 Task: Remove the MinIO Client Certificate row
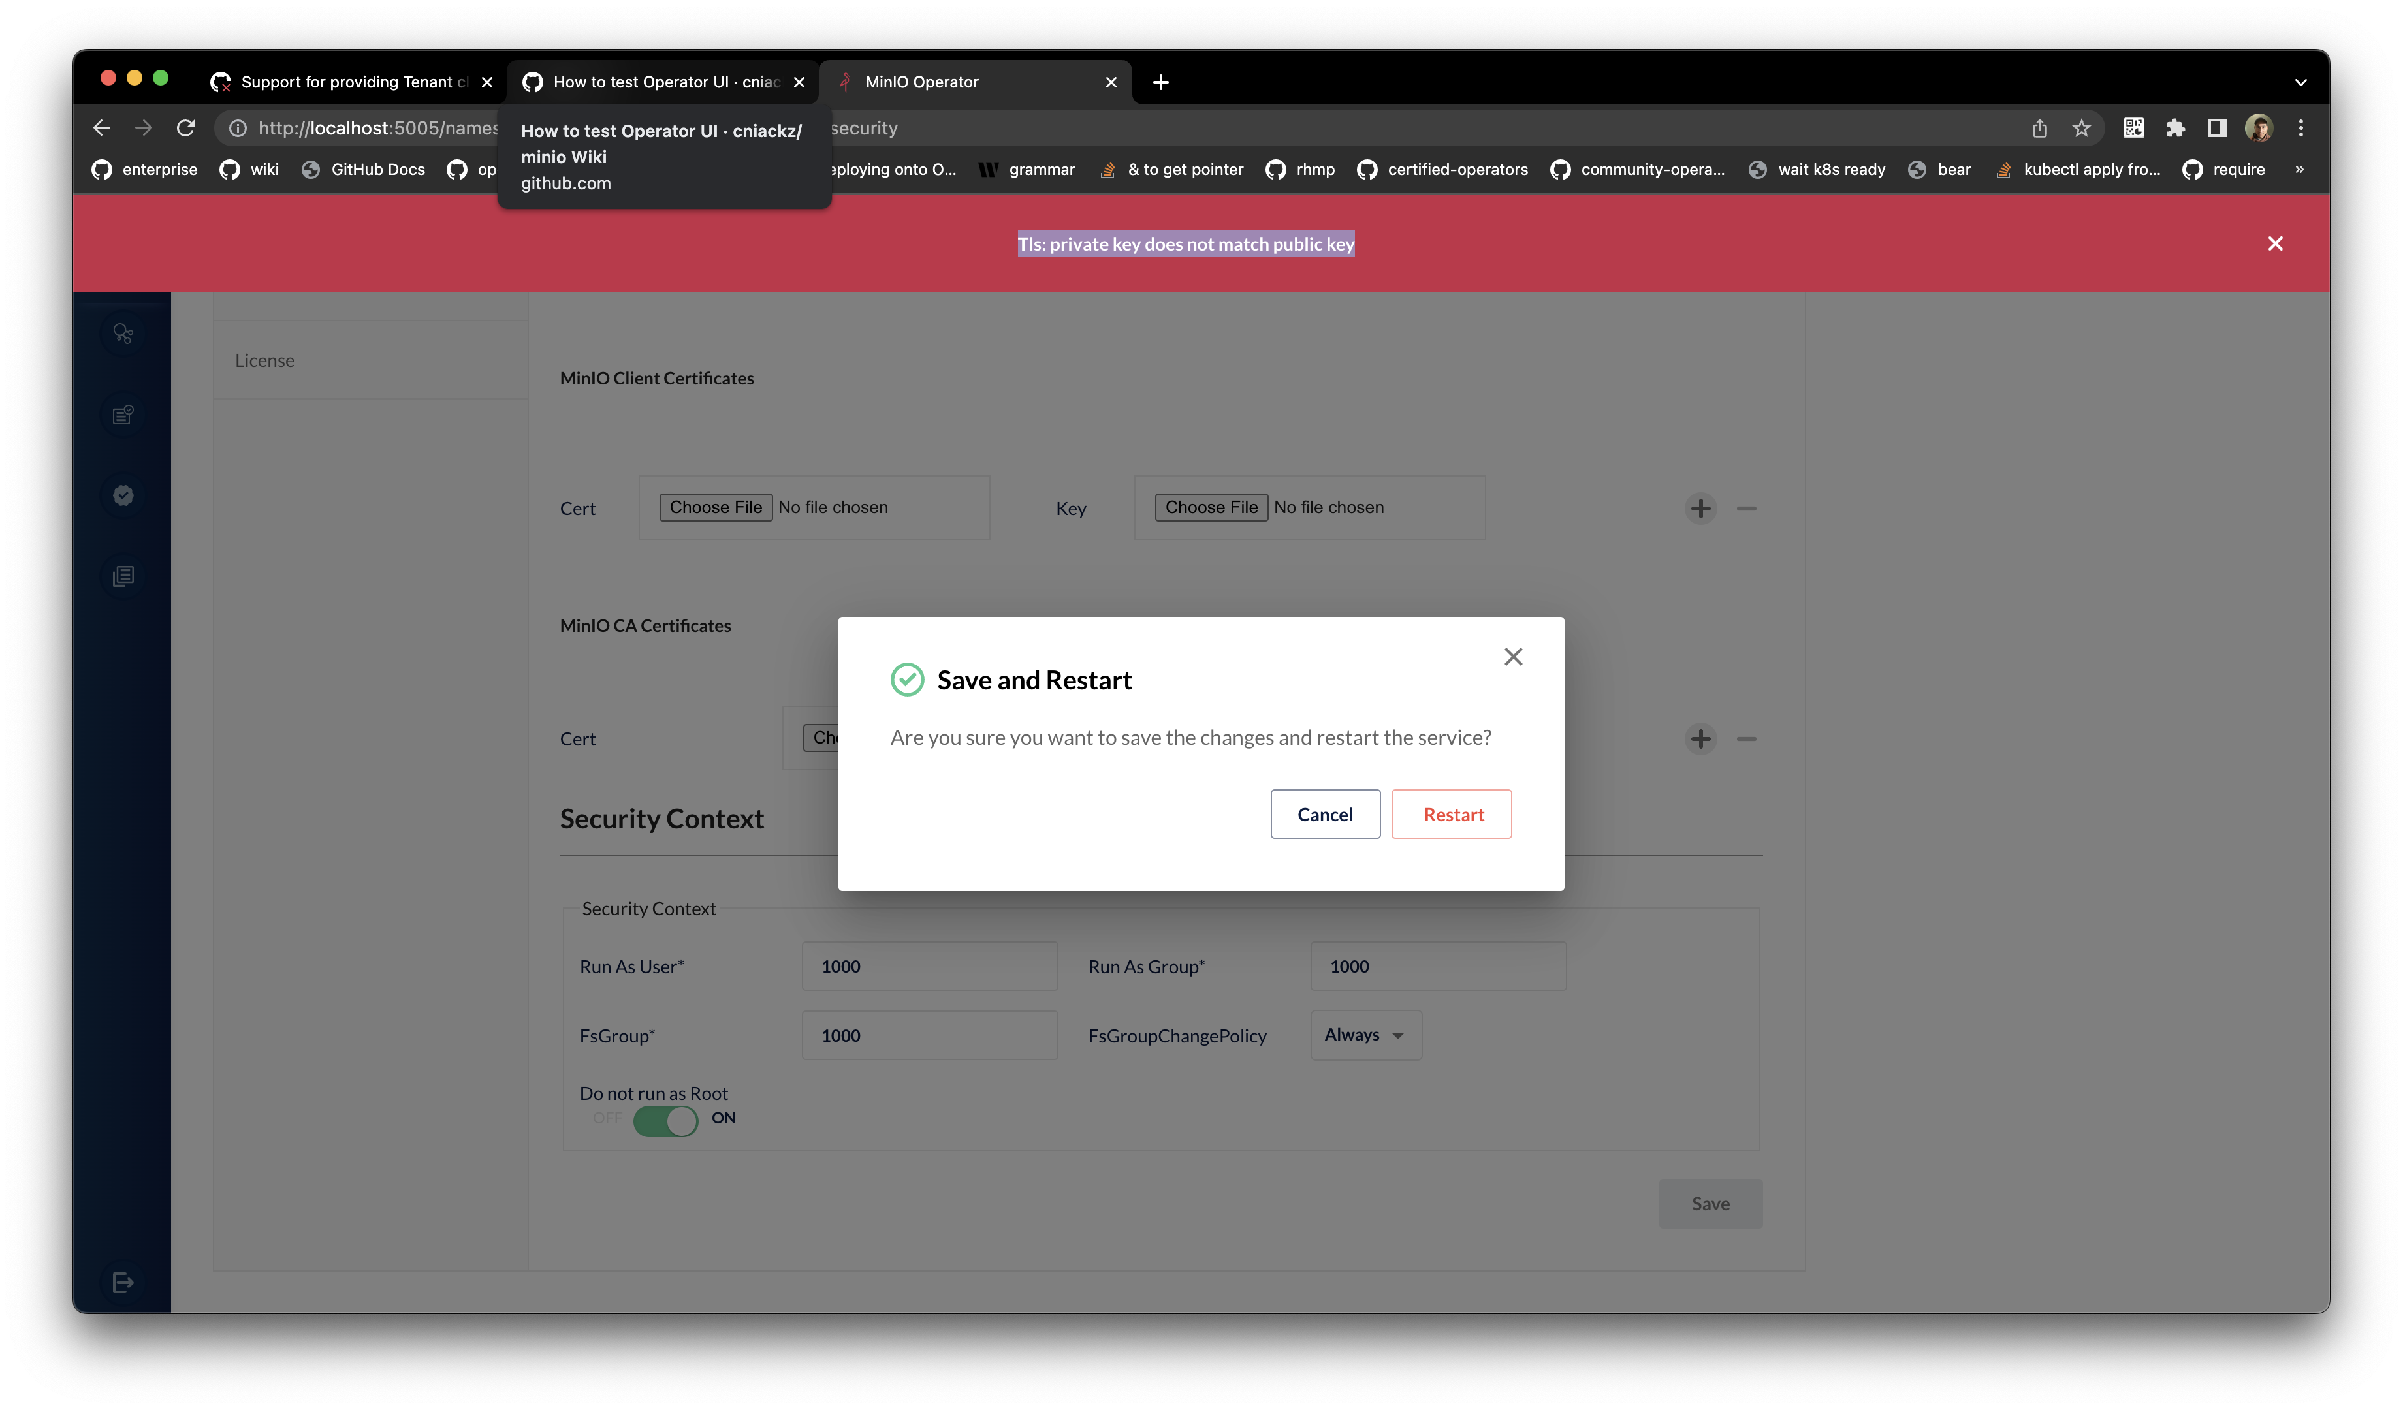pos(1746,508)
